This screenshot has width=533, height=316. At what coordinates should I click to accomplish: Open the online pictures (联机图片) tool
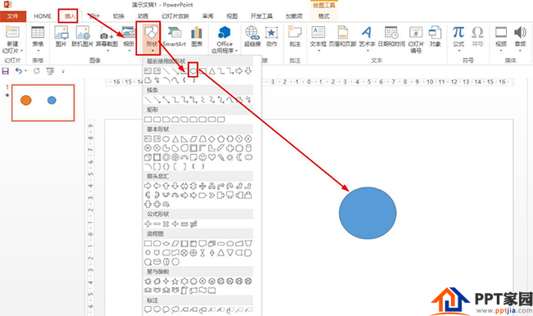[x=83, y=36]
